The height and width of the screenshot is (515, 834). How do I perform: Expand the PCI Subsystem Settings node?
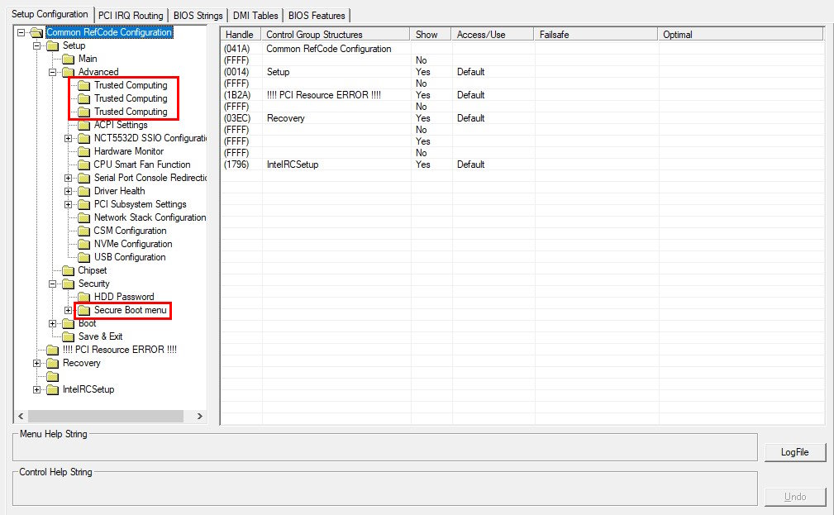[x=69, y=204]
